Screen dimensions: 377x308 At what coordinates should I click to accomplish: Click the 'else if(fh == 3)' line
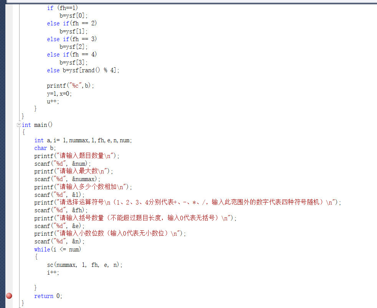pyautogui.click(x=72, y=39)
